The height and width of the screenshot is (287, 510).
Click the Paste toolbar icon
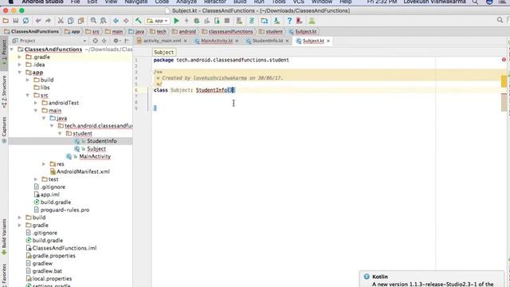click(80, 21)
